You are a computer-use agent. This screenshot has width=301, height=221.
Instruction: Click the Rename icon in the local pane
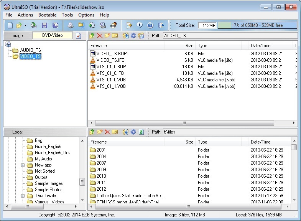(x=115, y=132)
